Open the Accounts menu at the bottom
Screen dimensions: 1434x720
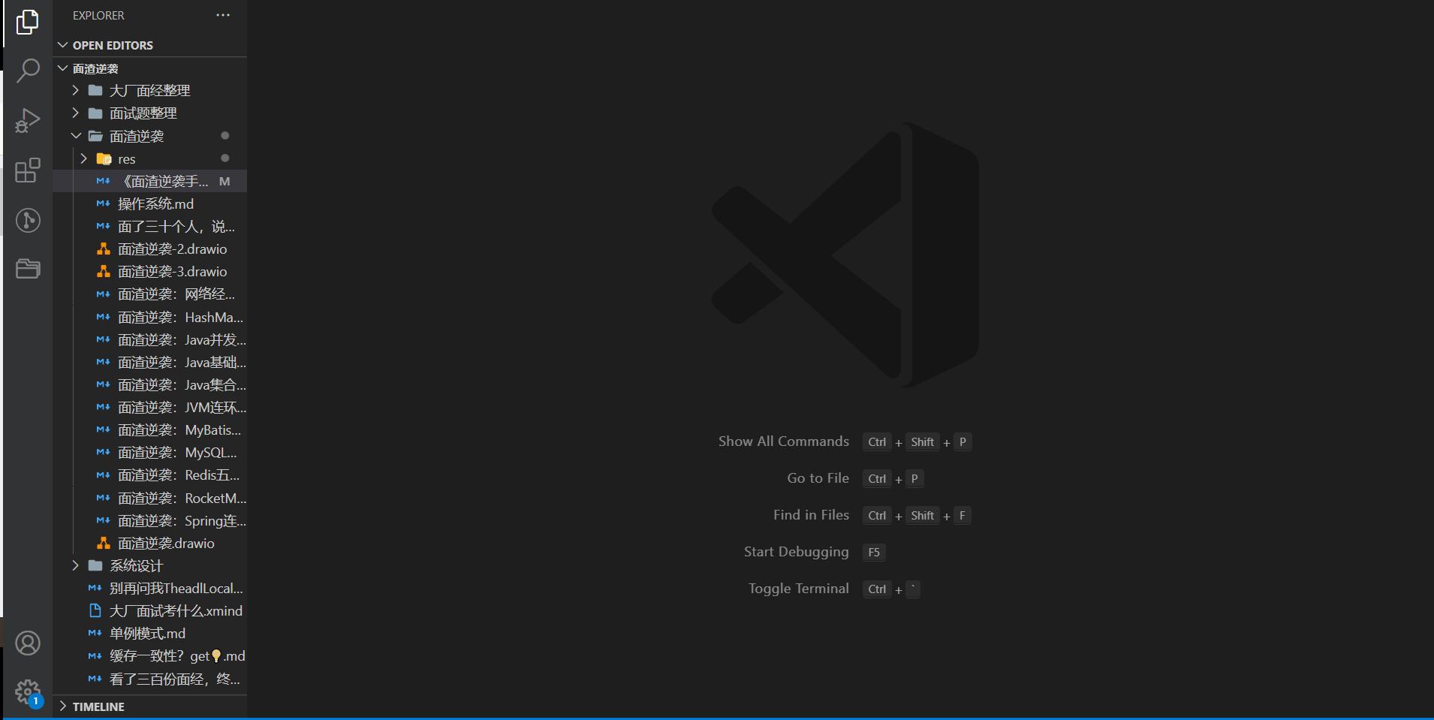[28, 643]
